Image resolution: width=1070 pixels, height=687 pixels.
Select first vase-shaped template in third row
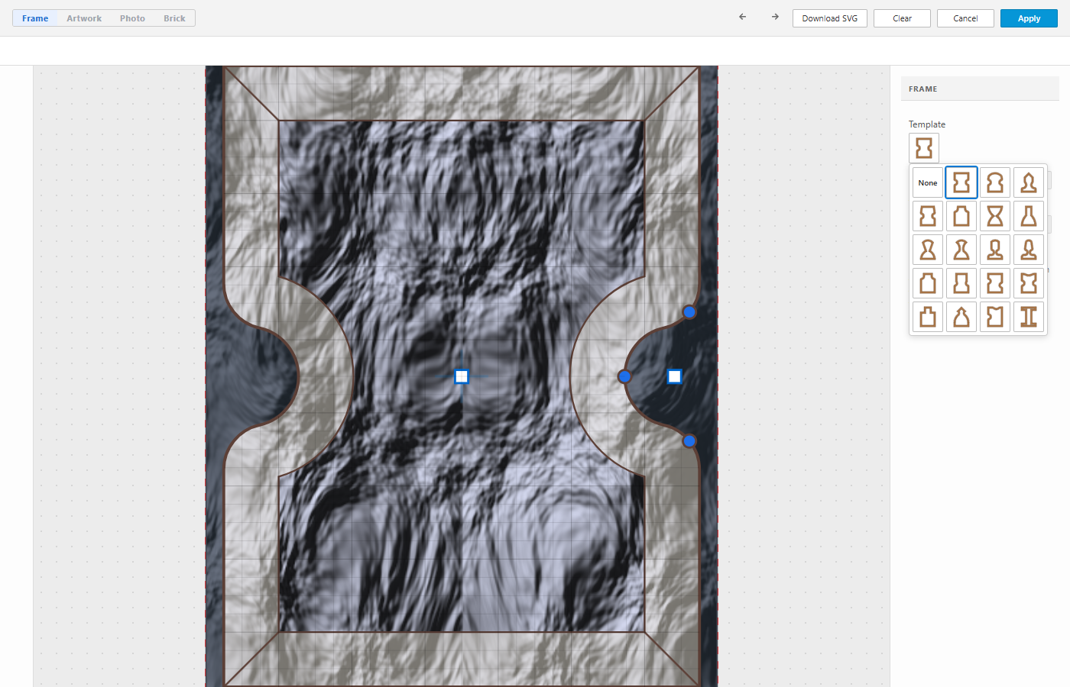pyautogui.click(x=928, y=250)
